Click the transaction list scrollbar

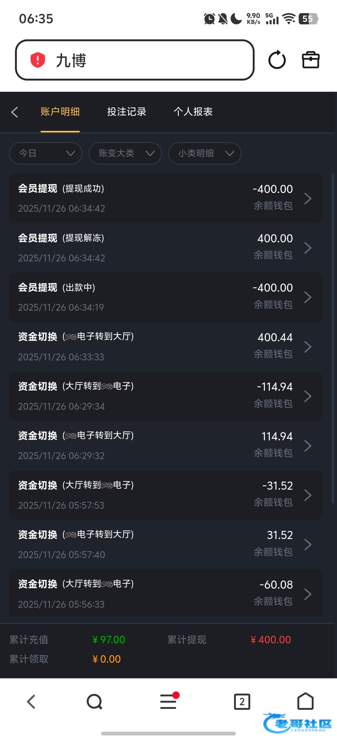click(x=333, y=337)
